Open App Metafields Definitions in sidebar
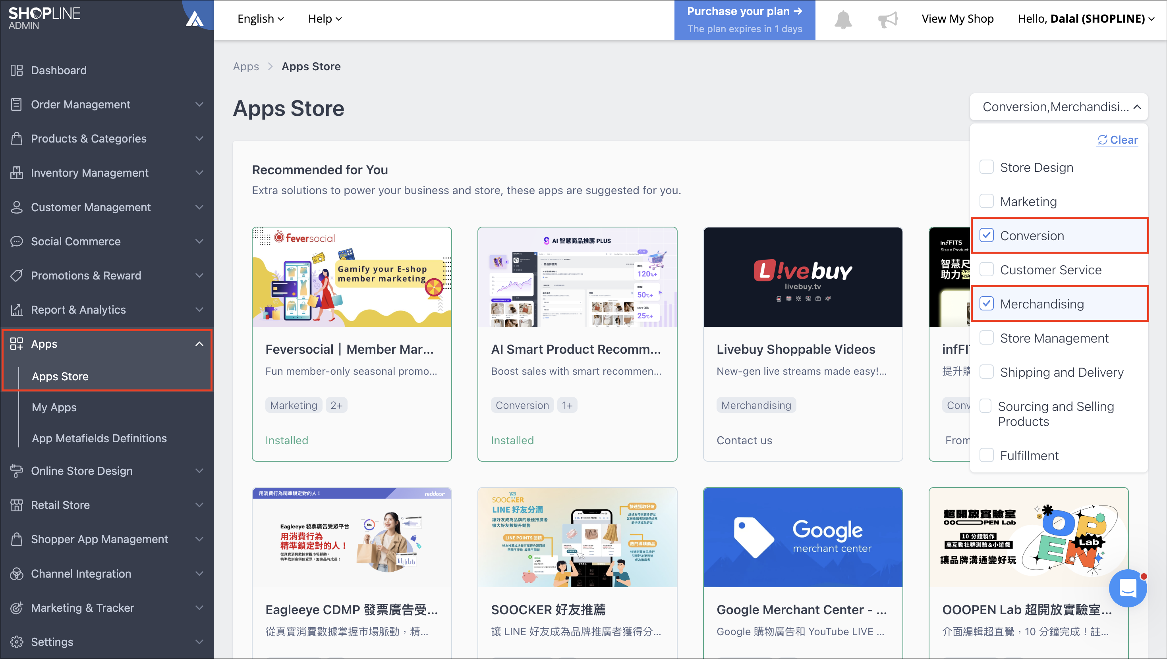The width and height of the screenshot is (1167, 659). click(99, 438)
